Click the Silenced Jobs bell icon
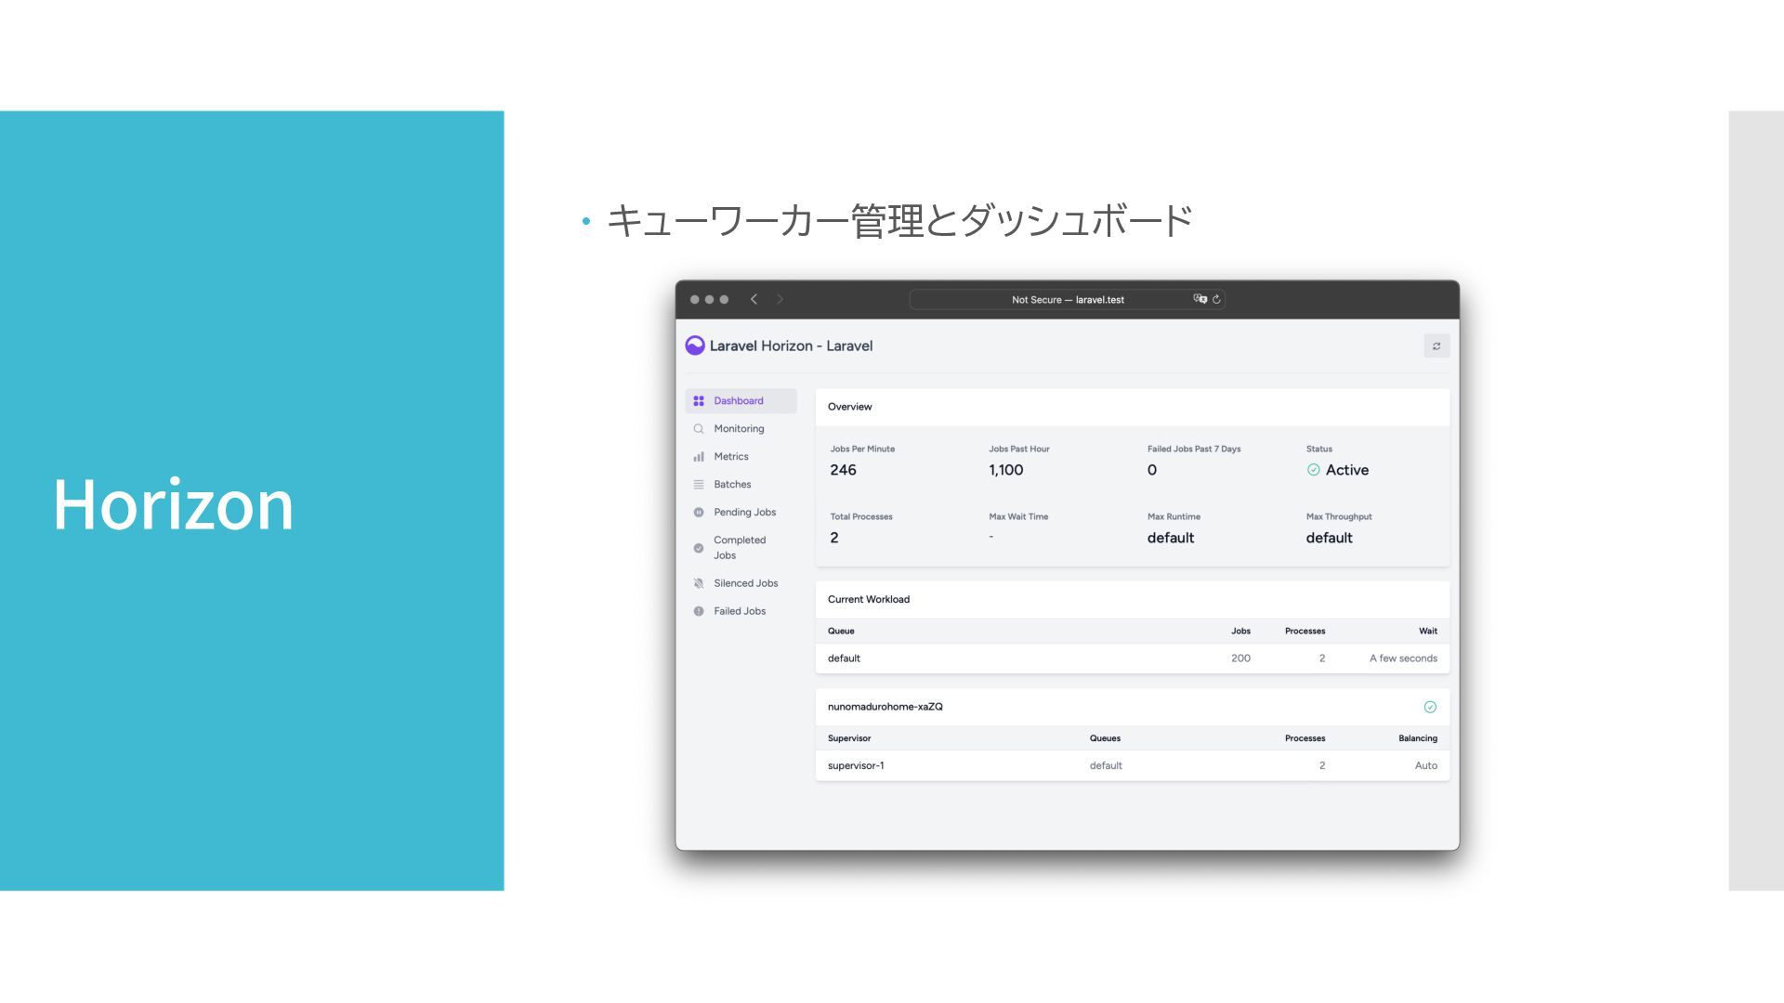This screenshot has width=1784, height=1003. tap(699, 583)
